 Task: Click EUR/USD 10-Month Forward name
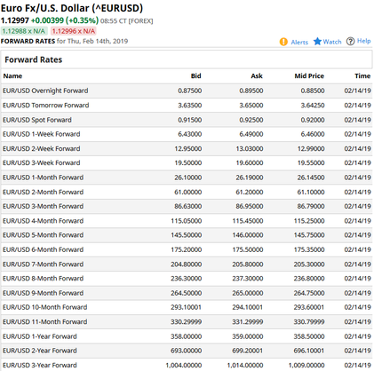pyautogui.click(x=45, y=307)
